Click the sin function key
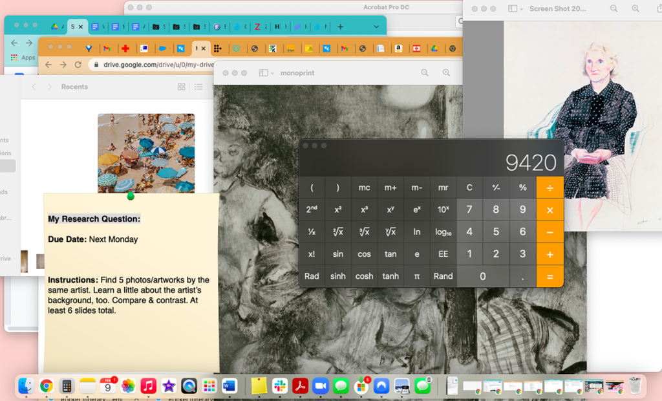The width and height of the screenshot is (662, 401). click(337, 254)
